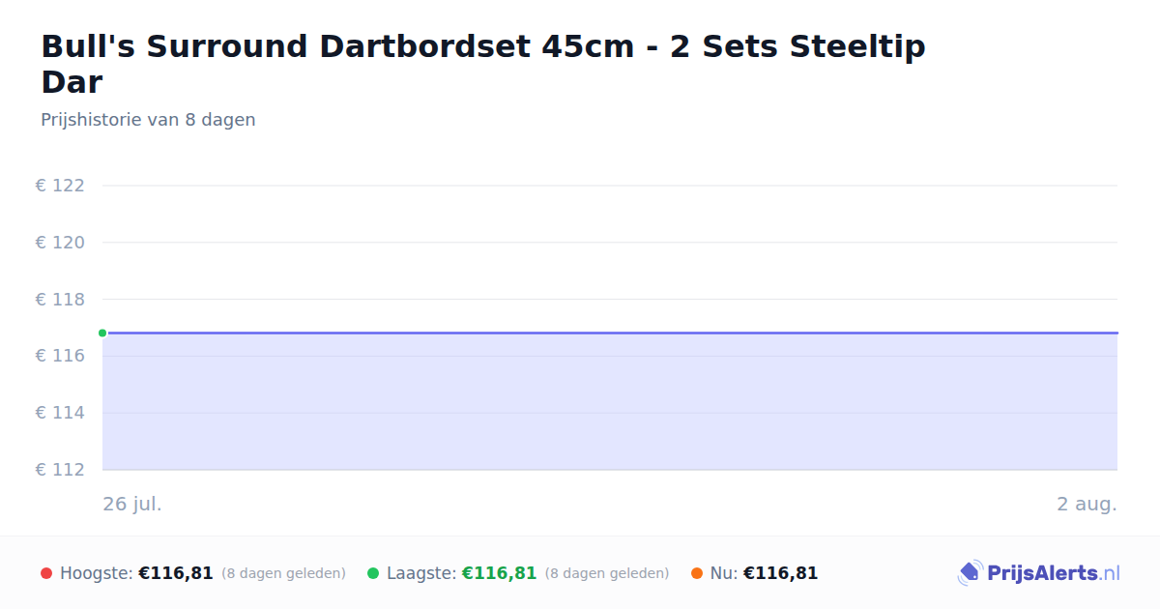Click the green data point on chart line

click(102, 333)
